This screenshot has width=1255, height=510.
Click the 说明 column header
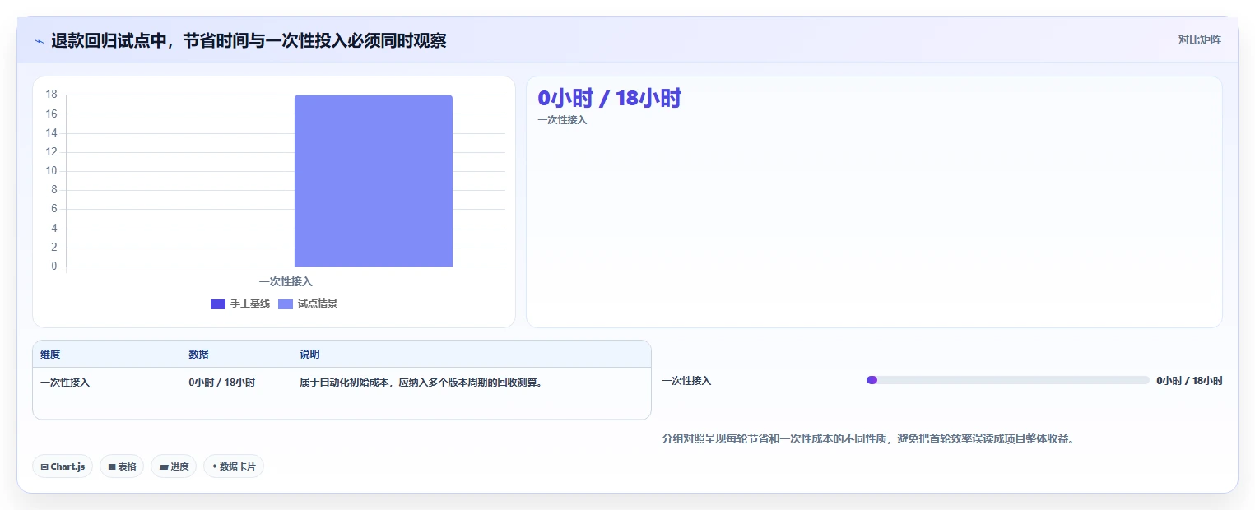[309, 355]
